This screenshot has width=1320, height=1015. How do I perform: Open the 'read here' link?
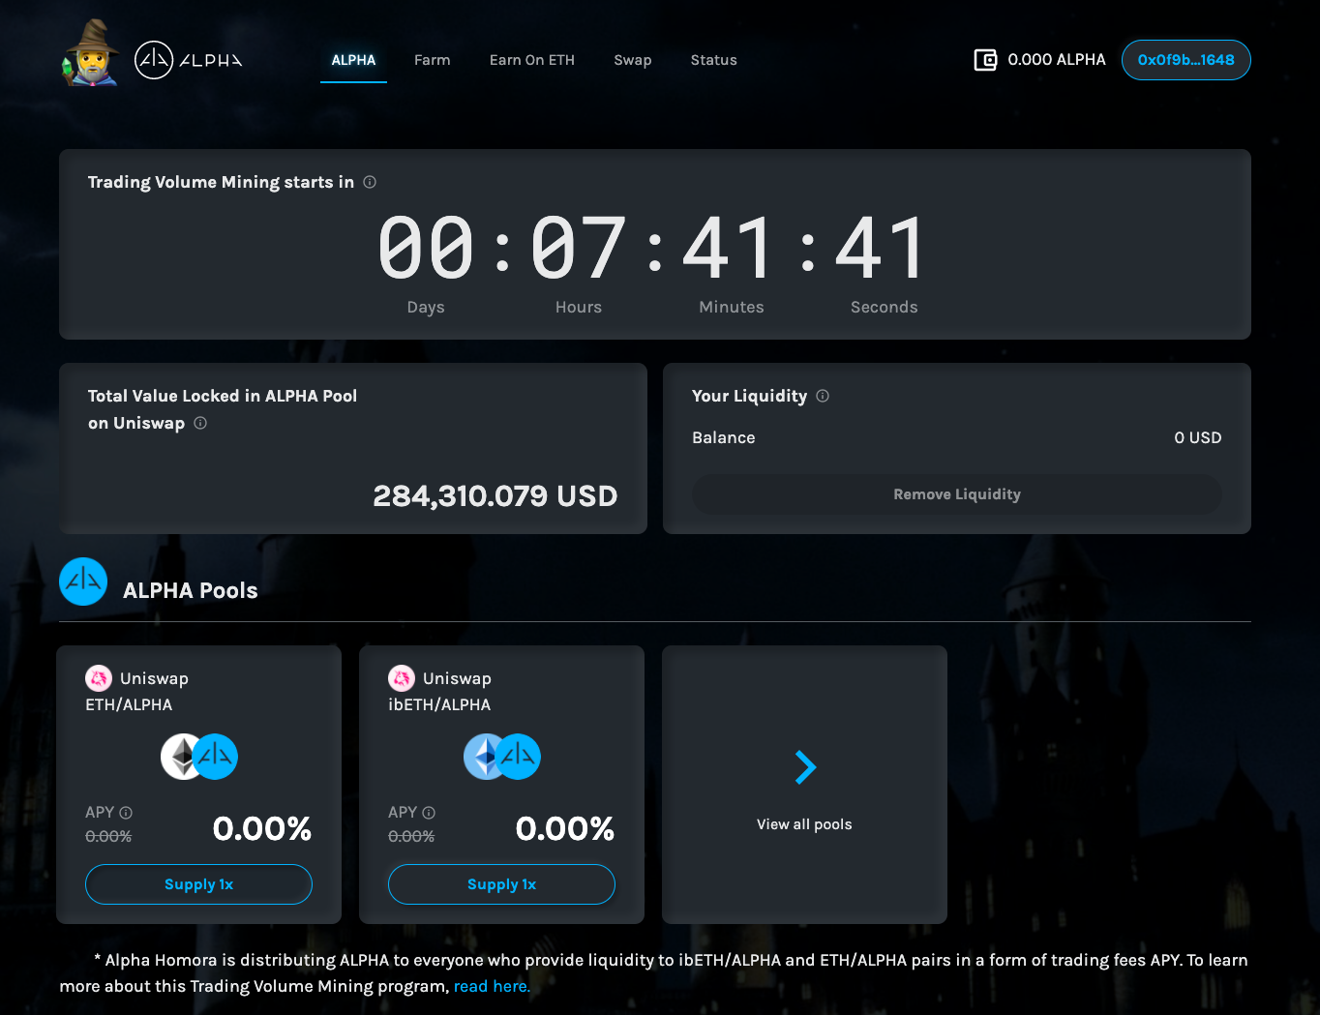[x=492, y=986]
